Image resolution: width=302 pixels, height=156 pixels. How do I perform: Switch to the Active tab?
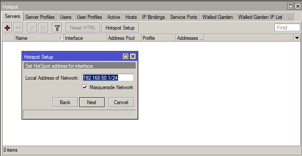tap(114, 17)
